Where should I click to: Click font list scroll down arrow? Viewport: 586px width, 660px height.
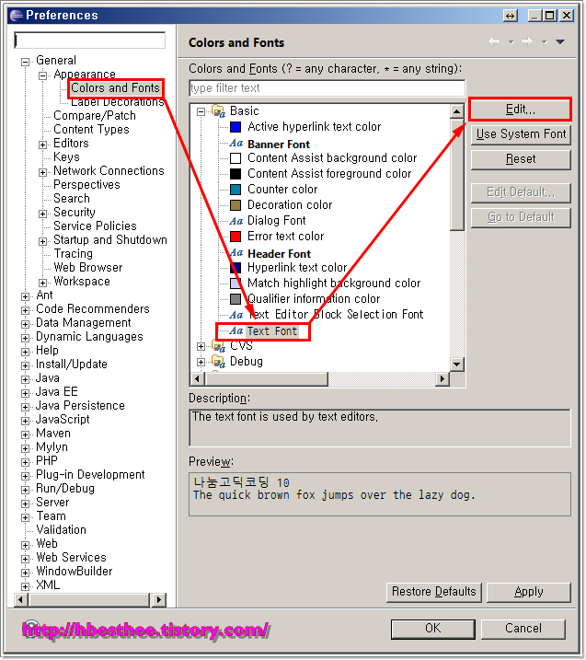(457, 365)
